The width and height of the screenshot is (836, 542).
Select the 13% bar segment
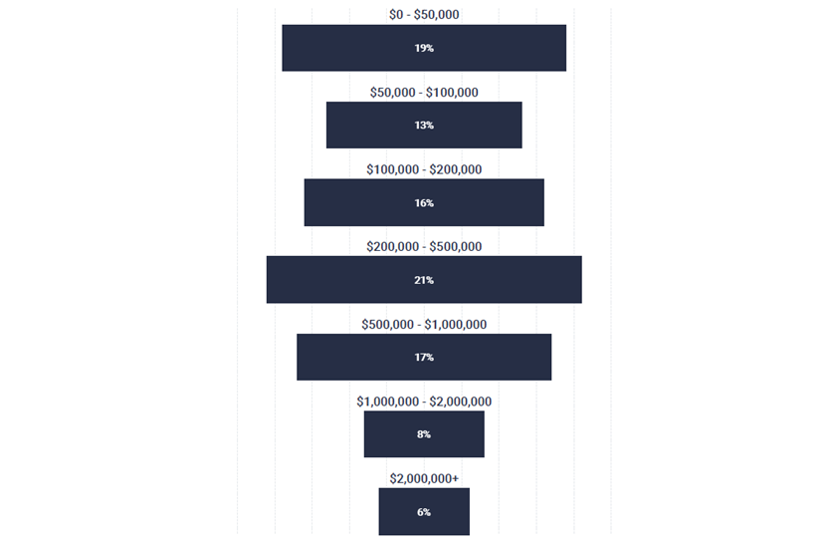(424, 125)
